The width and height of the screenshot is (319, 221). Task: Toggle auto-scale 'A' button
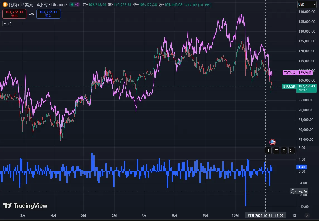(x=307, y=215)
